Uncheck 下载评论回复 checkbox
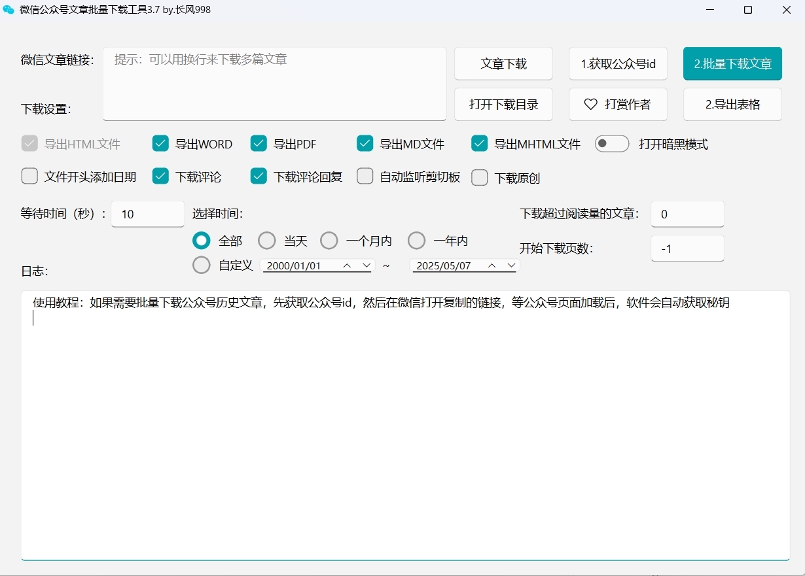 [259, 176]
